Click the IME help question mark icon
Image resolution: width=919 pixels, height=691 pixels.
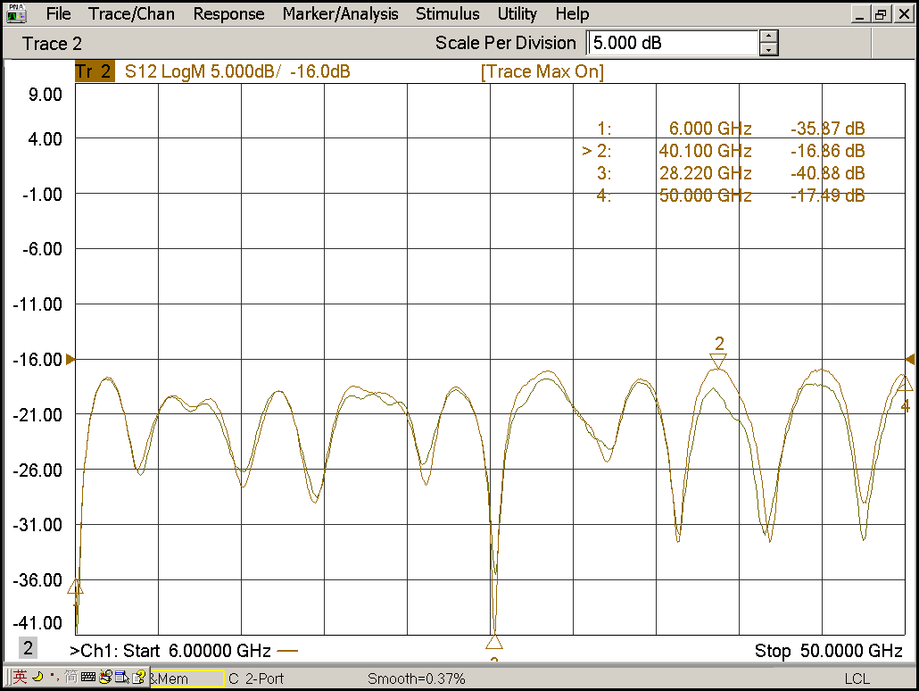point(140,677)
